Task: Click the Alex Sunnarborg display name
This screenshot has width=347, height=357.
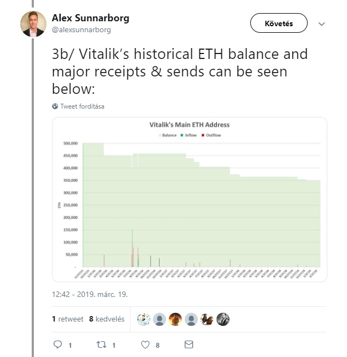Action: (91, 18)
